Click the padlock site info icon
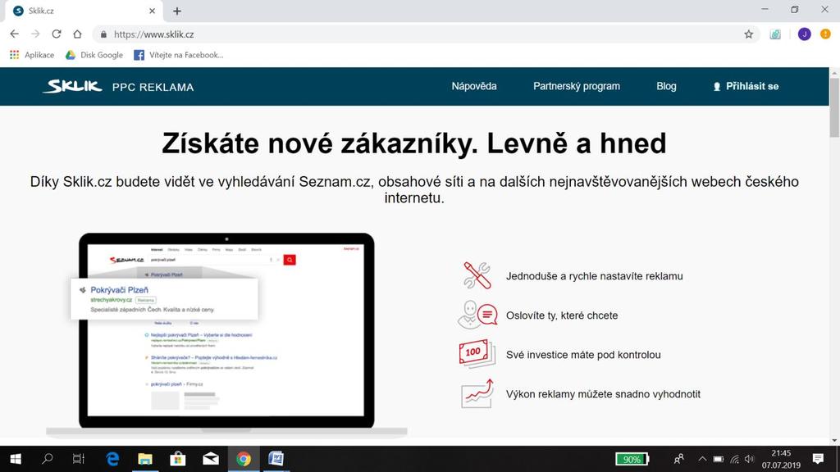This screenshot has height=472, width=840. (103, 34)
